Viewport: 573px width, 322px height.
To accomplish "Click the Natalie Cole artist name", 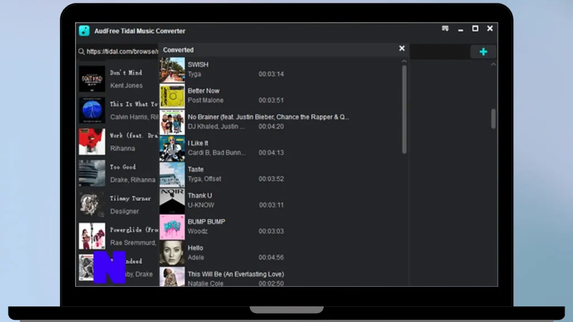I will coord(205,283).
